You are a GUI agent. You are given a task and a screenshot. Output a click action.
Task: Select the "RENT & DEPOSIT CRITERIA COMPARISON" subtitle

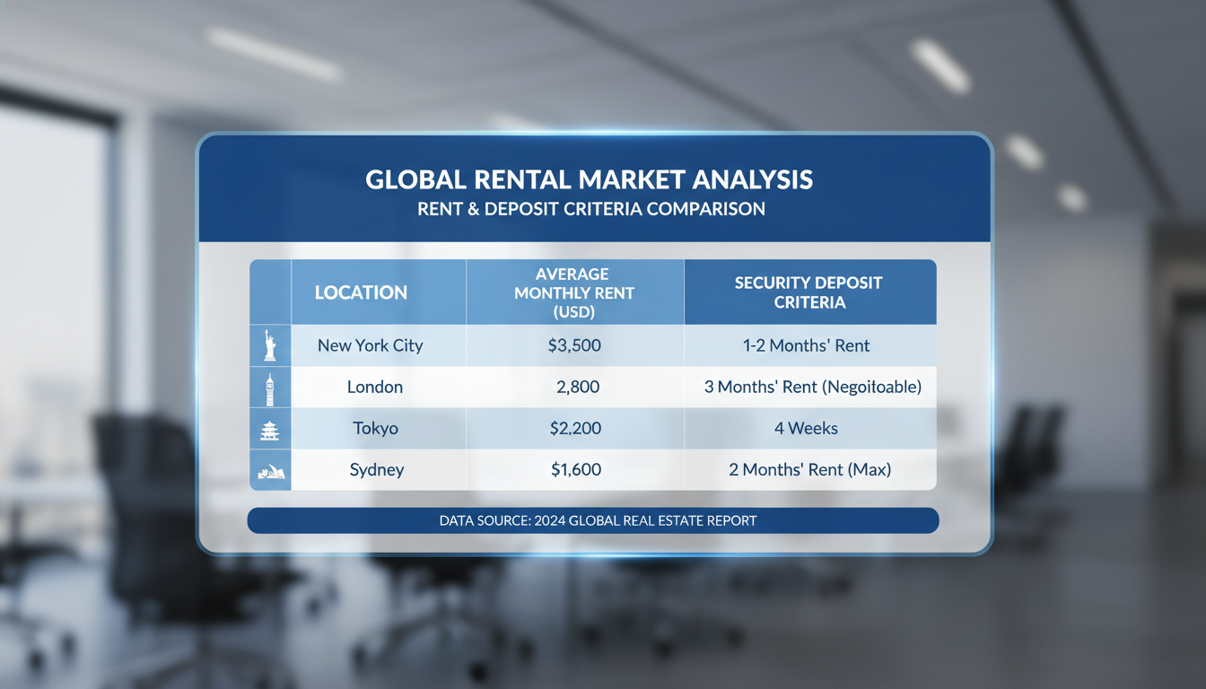[591, 209]
